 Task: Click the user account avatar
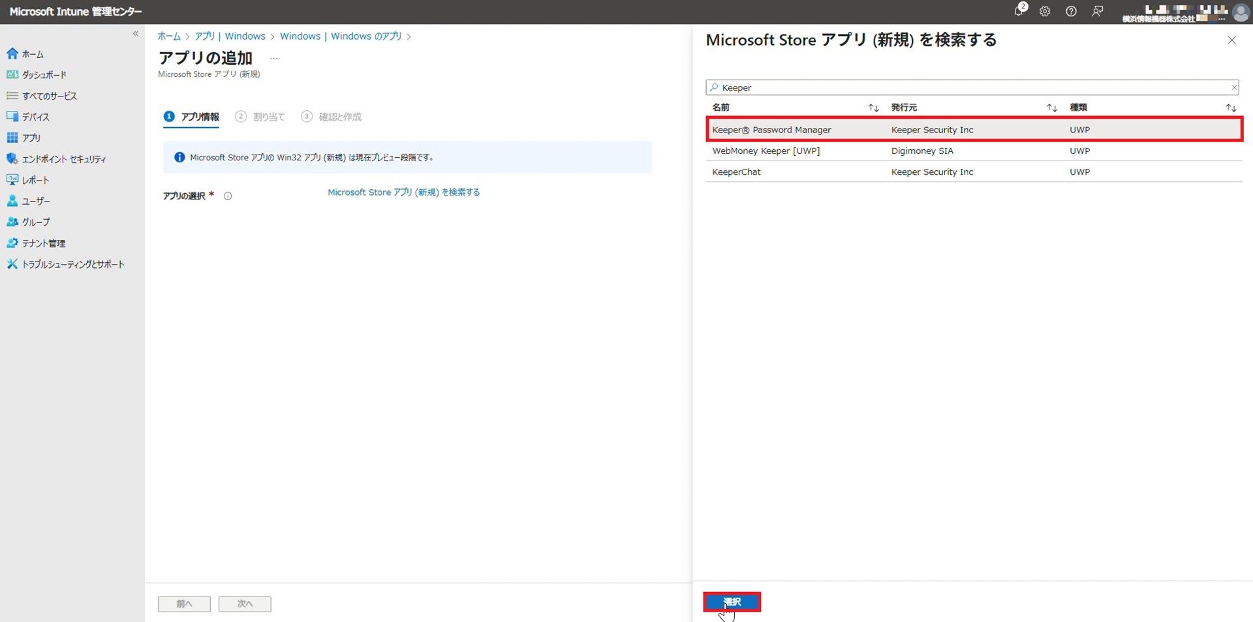(x=1241, y=12)
